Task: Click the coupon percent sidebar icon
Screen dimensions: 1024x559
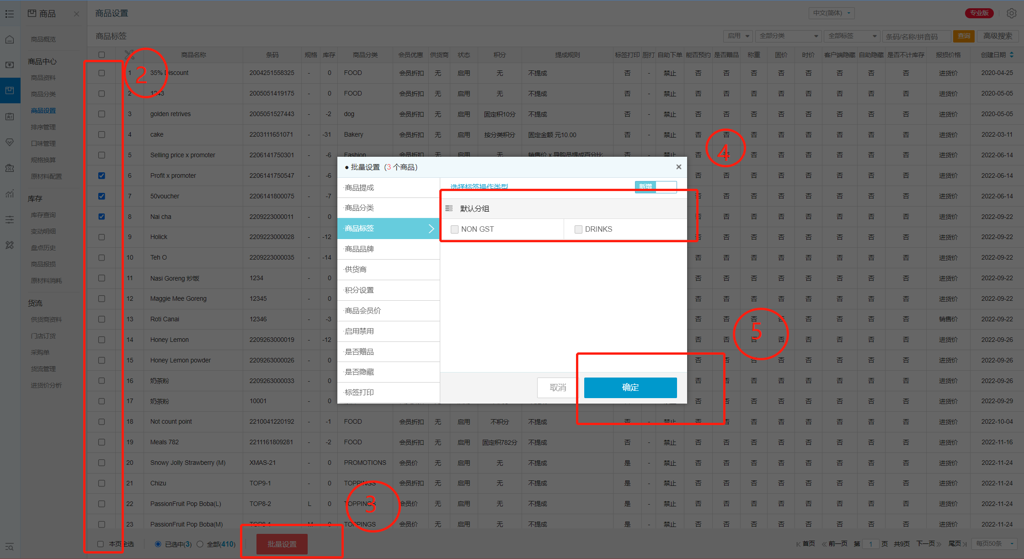Action: [10, 168]
